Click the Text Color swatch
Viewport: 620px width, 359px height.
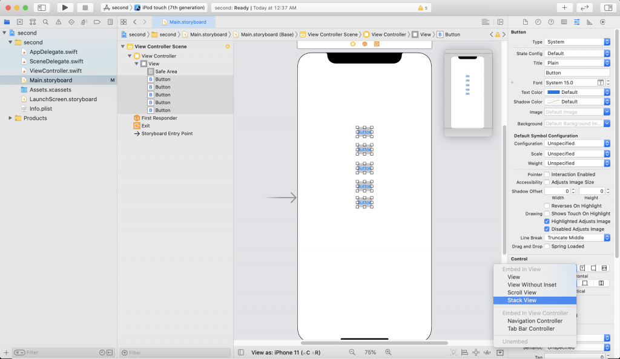tap(553, 92)
